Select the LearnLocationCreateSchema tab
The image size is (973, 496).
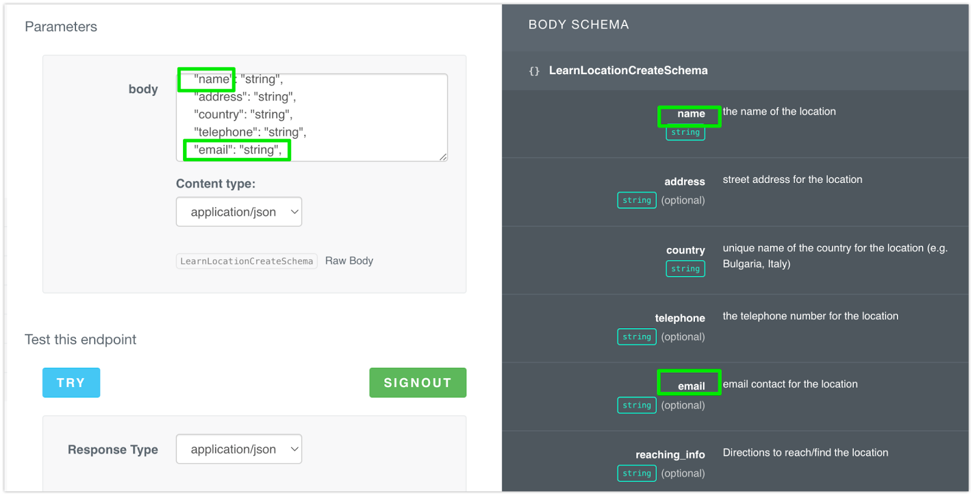click(246, 261)
